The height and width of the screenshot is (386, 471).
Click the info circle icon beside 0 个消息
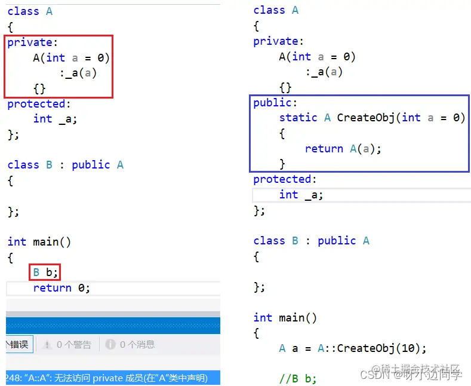110,345
